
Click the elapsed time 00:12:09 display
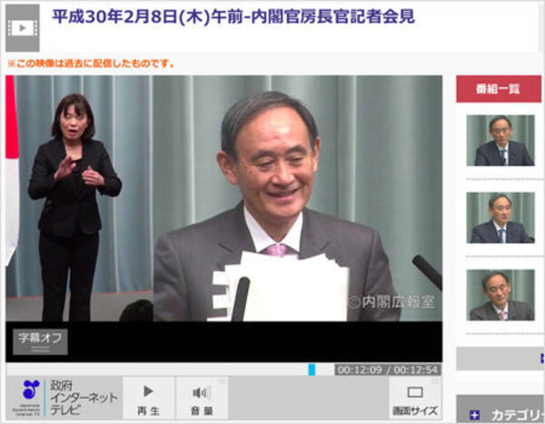[x=360, y=370]
